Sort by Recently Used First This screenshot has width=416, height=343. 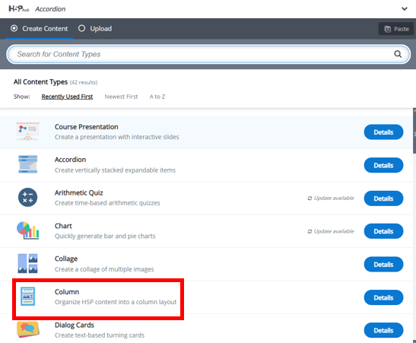point(67,97)
